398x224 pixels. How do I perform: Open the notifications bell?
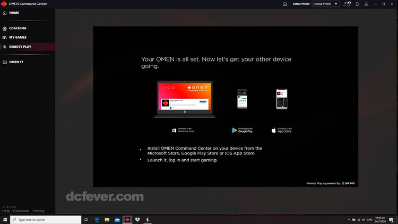[x=357, y=4]
